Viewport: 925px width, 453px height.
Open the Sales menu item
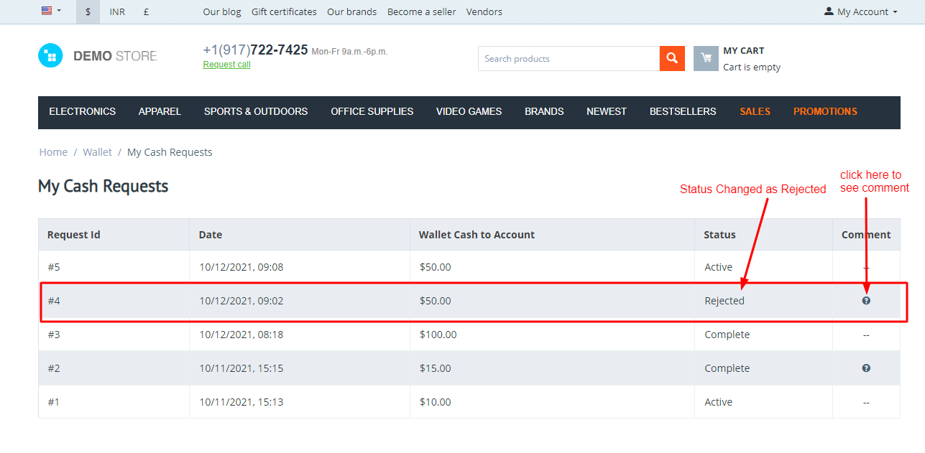(755, 112)
